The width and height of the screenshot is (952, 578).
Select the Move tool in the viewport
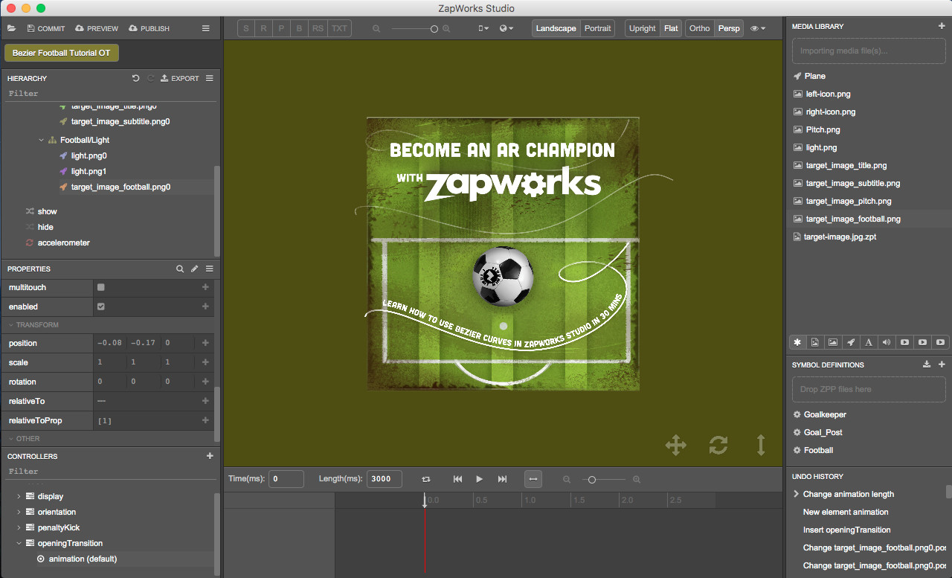(675, 445)
